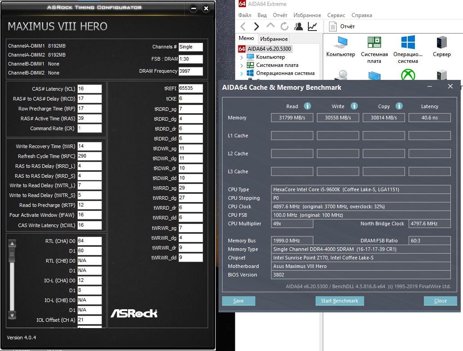Click the Motherboard Asus Maximus VIII Hero field
The image size is (463, 351).
(361, 266)
